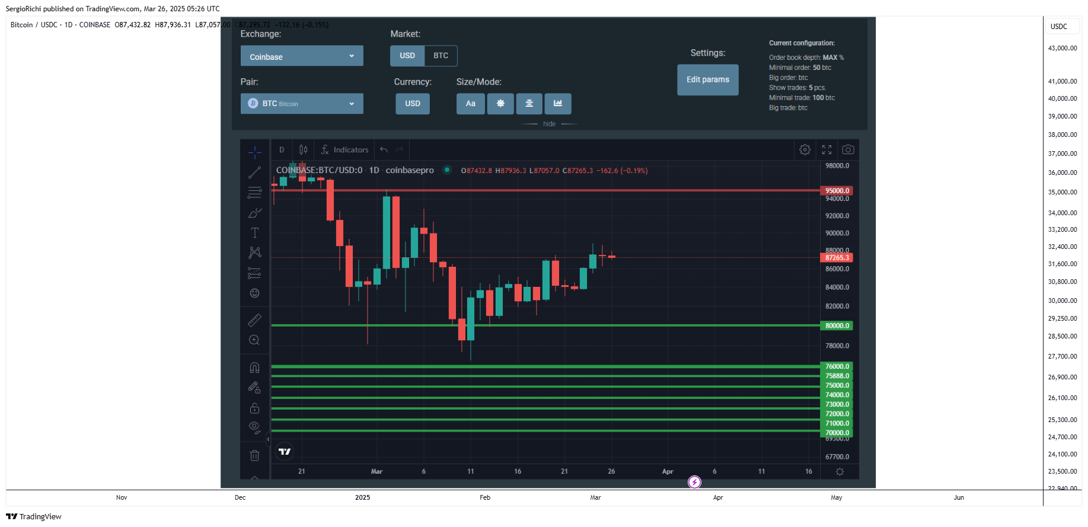The image size is (1088, 527).
Task: Select the USD market tab
Action: click(x=407, y=56)
